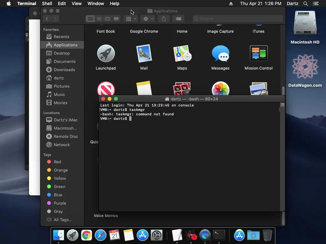Select Remote Disc in sidebar
The height and width of the screenshot is (244, 326).
62,136
